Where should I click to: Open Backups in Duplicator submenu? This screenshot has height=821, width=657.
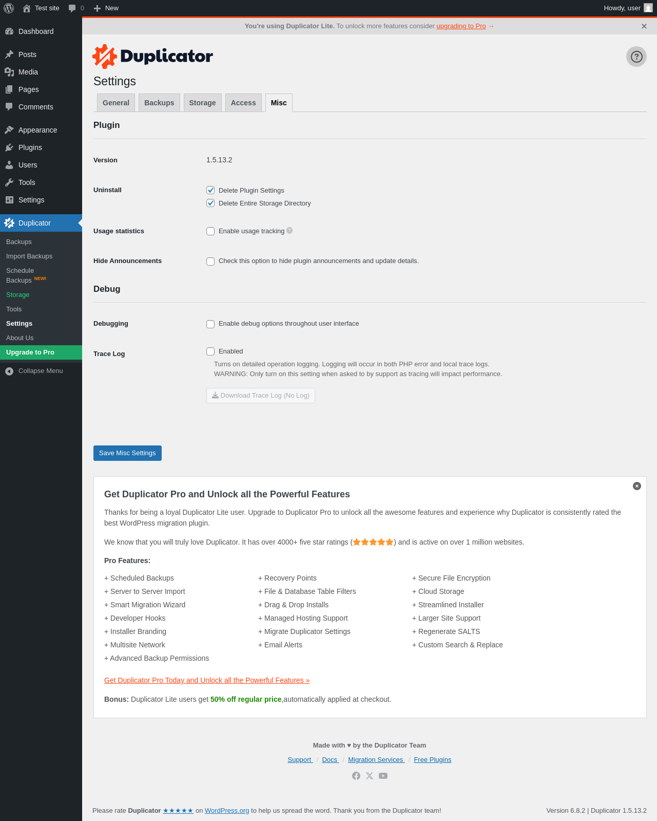(x=41, y=242)
